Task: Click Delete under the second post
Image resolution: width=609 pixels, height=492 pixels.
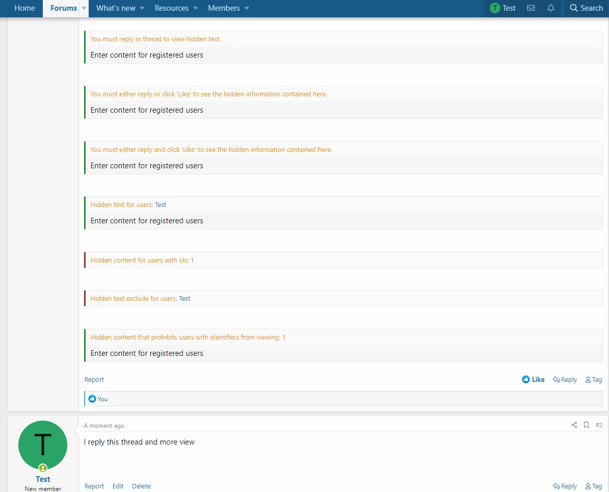Action: coord(141,486)
